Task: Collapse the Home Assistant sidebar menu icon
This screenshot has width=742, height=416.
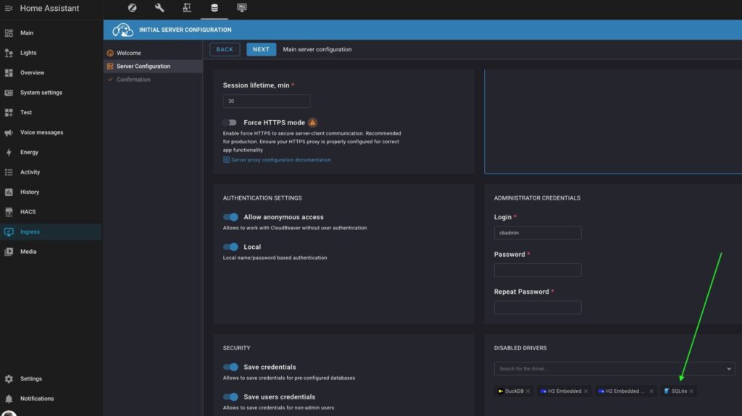Action: point(9,8)
